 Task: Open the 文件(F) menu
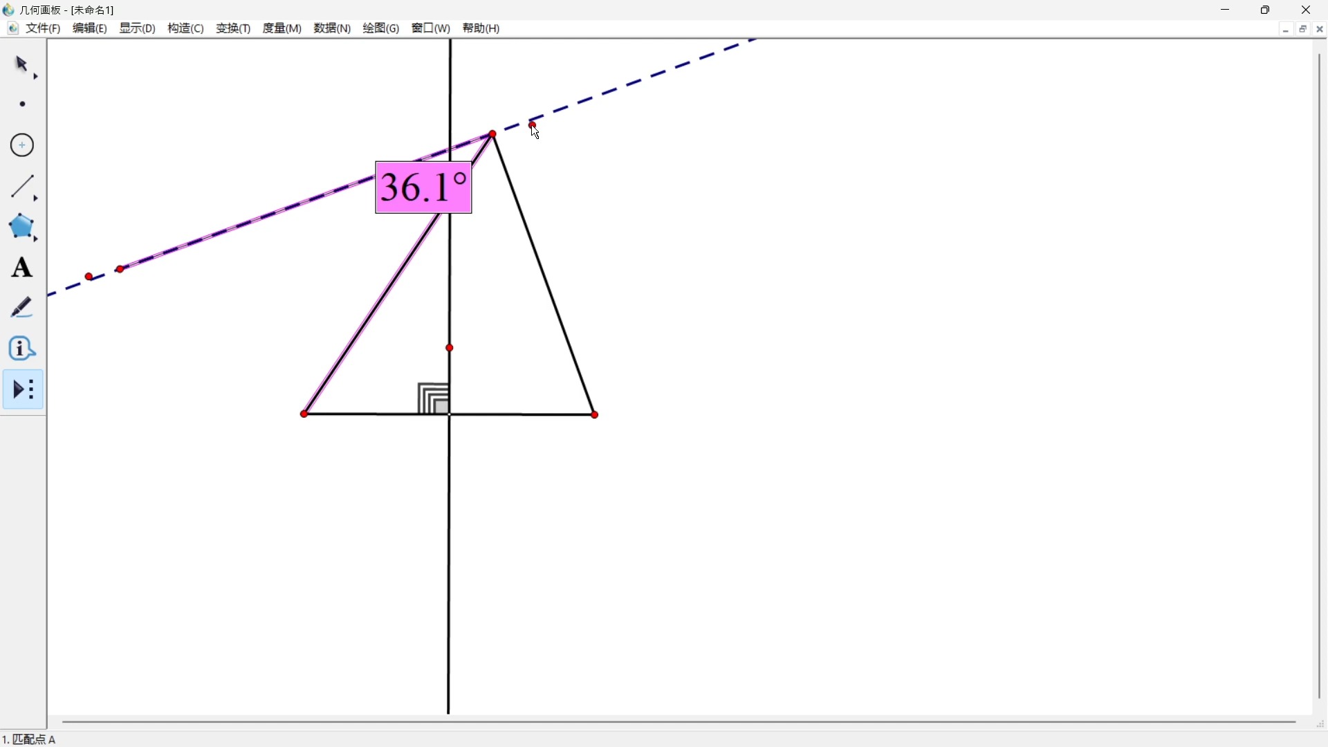(x=44, y=28)
